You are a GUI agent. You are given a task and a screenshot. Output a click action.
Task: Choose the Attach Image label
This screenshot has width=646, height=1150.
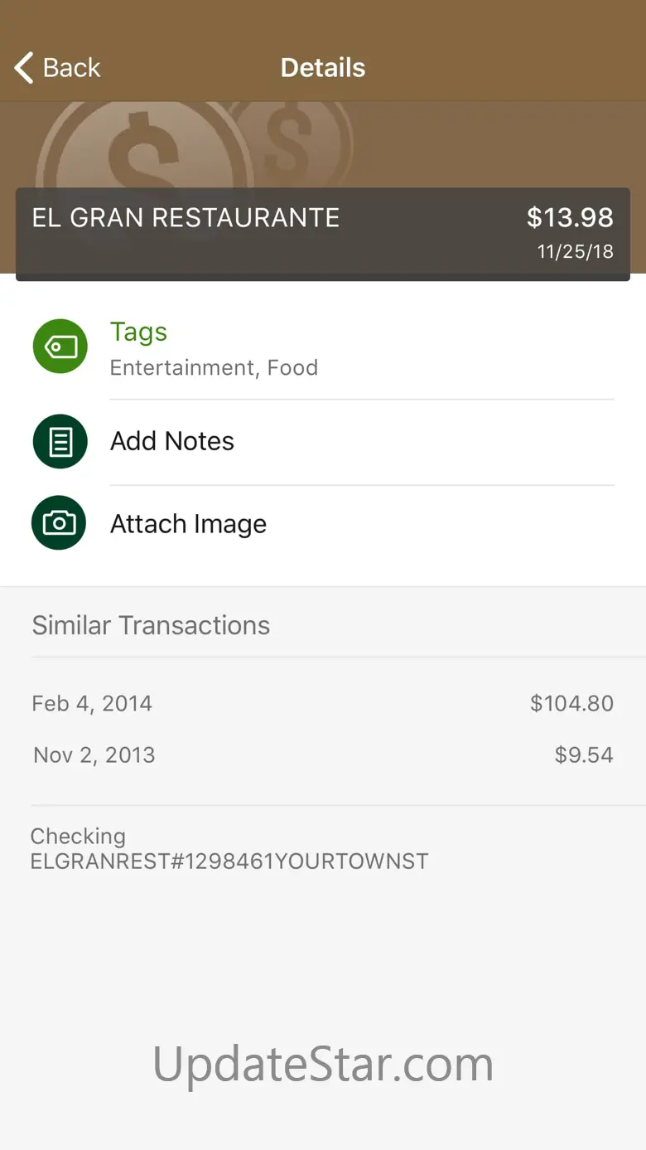[x=188, y=524]
